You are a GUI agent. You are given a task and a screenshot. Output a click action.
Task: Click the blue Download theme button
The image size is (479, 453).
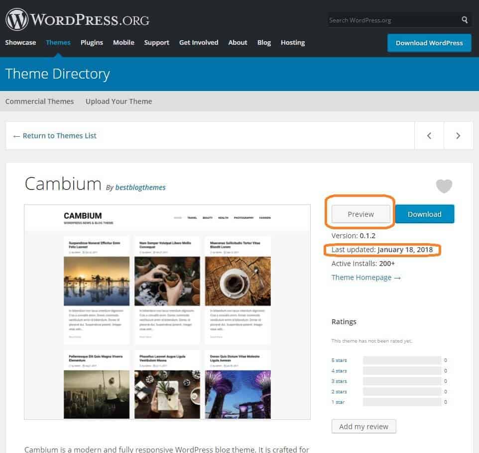pos(425,214)
